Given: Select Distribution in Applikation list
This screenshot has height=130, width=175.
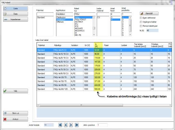Looking at the screenshot, I should (65, 18).
